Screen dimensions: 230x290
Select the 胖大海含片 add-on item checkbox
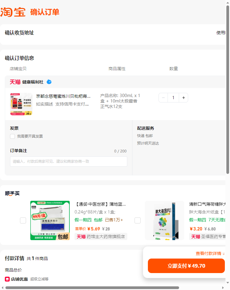pyautogui.click(x=138, y=220)
